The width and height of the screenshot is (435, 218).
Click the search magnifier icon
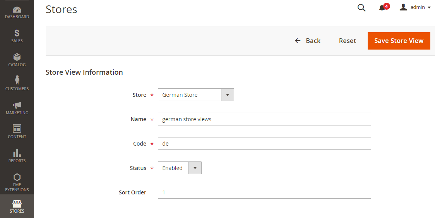click(x=361, y=8)
